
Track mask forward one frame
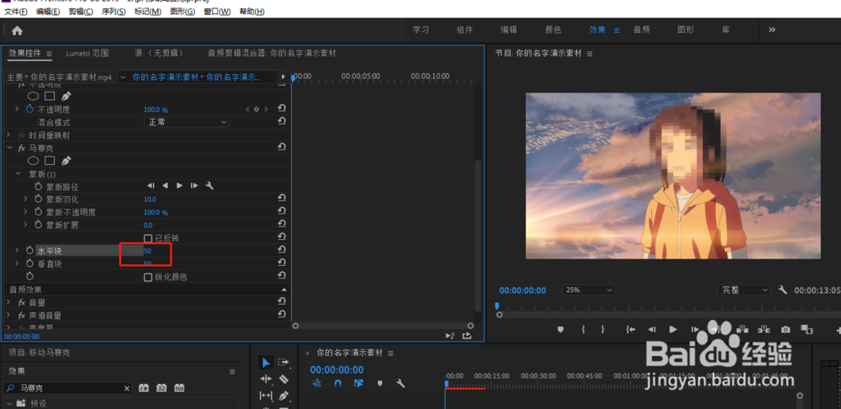[x=194, y=186]
